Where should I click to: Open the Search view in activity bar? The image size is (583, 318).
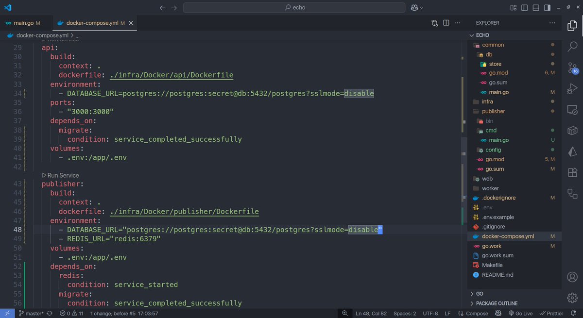pyautogui.click(x=572, y=47)
